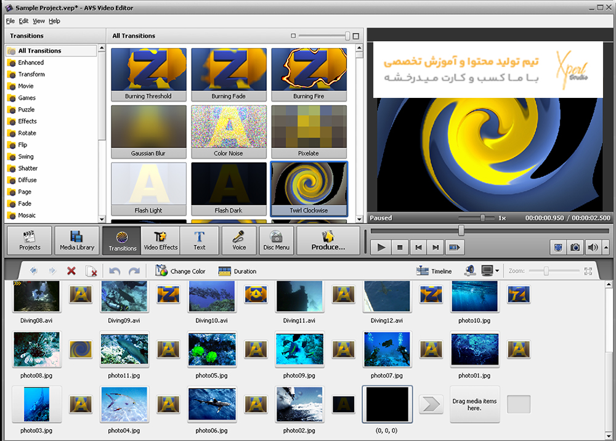Viewport: 616px width, 441px height.
Task: Select the Enhanced transitions category
Action: click(31, 62)
